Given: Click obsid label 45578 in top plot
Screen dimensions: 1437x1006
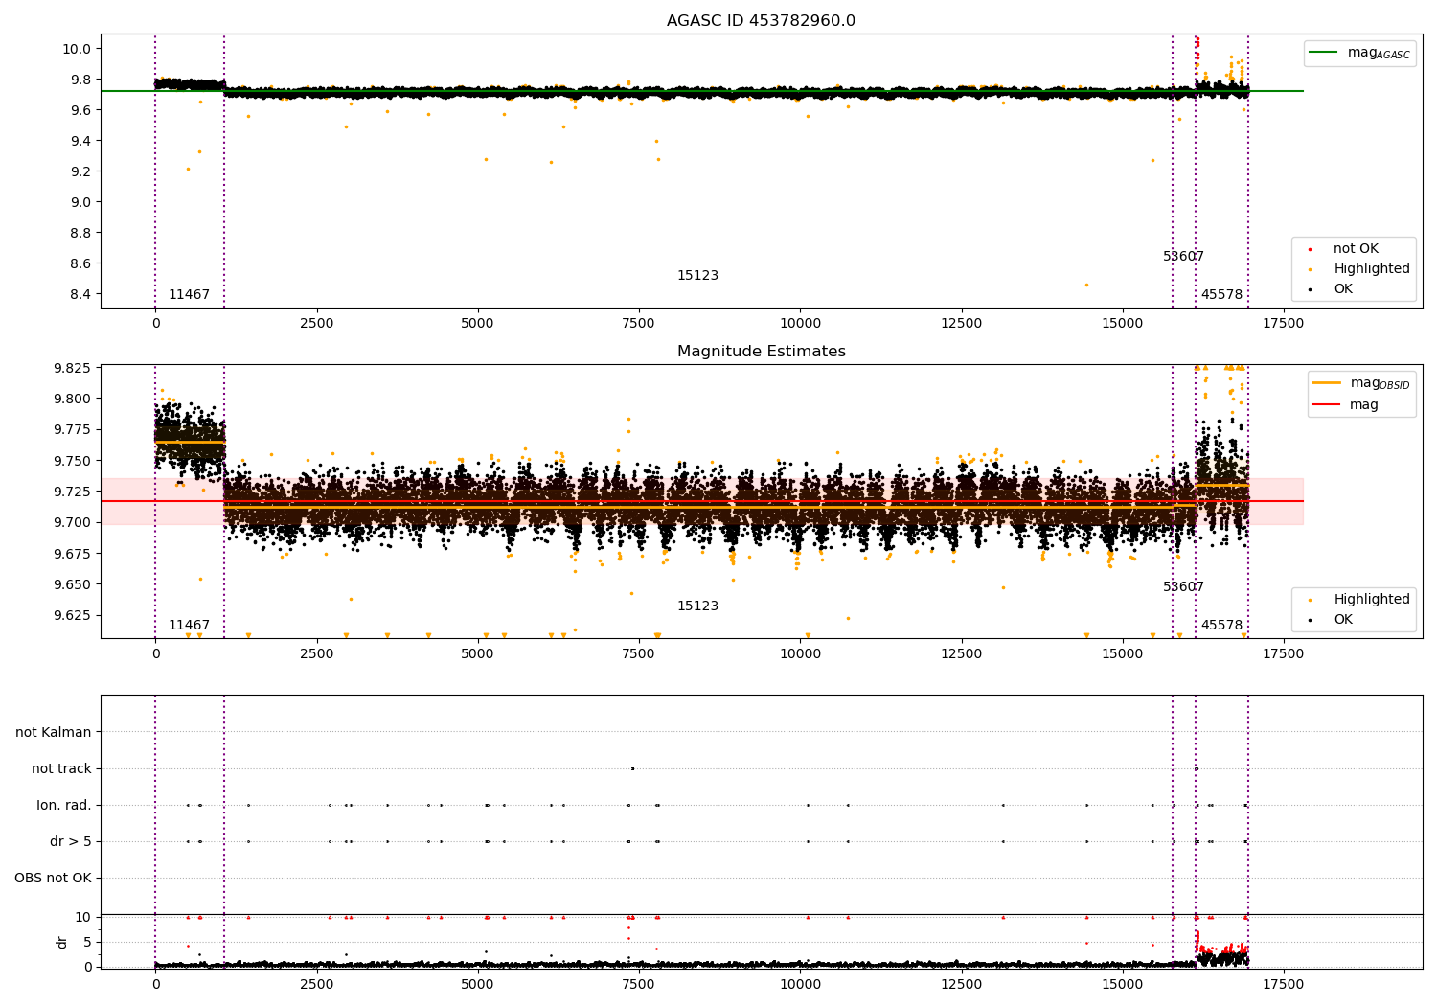Looking at the screenshot, I should (1221, 295).
